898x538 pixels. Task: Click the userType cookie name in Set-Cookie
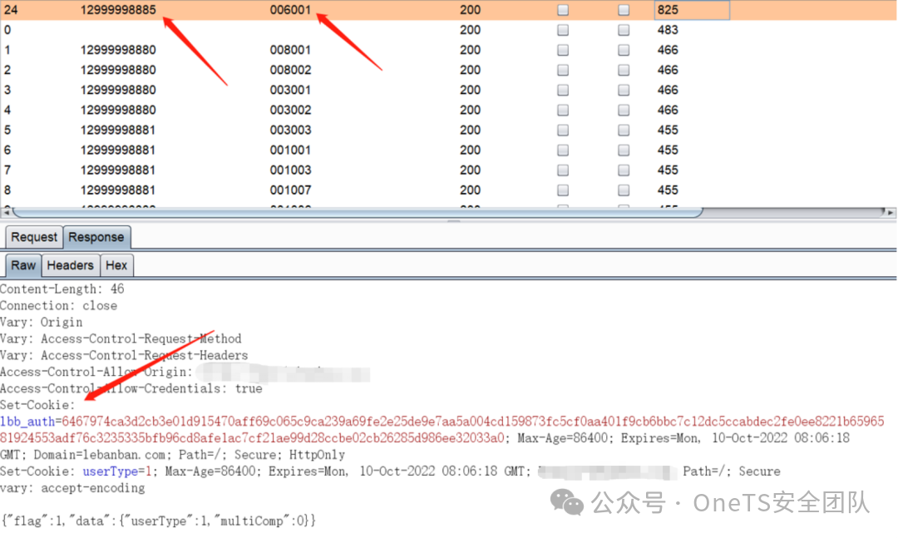click(x=111, y=471)
